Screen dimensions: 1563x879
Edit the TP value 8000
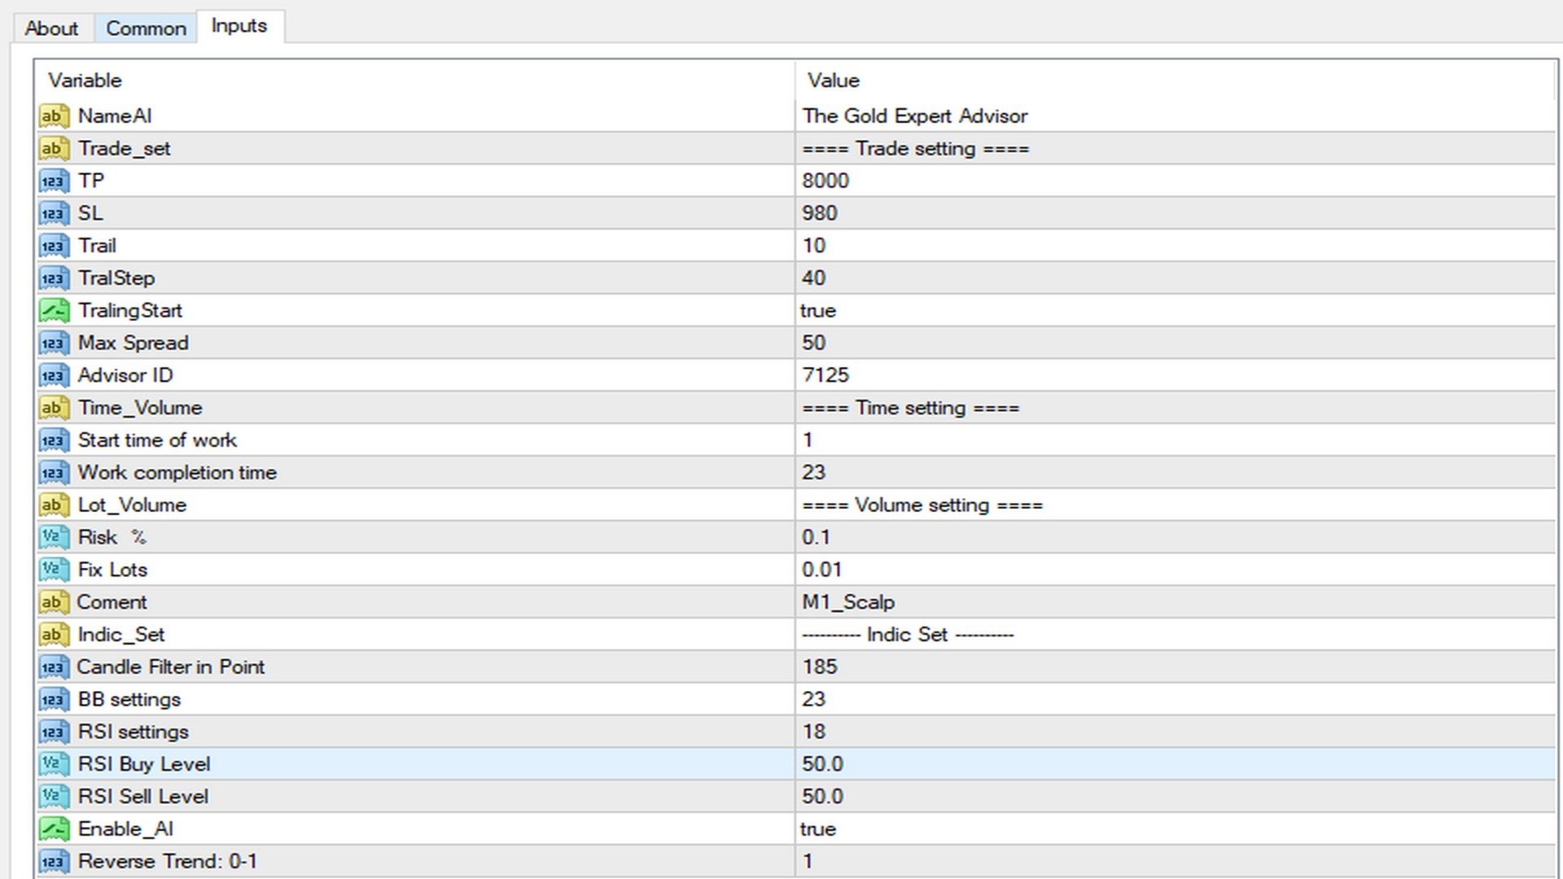(825, 181)
